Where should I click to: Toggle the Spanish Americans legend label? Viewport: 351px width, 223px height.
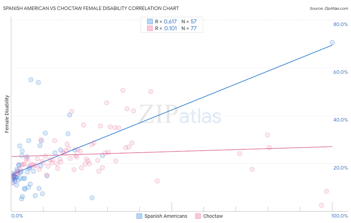(166, 216)
